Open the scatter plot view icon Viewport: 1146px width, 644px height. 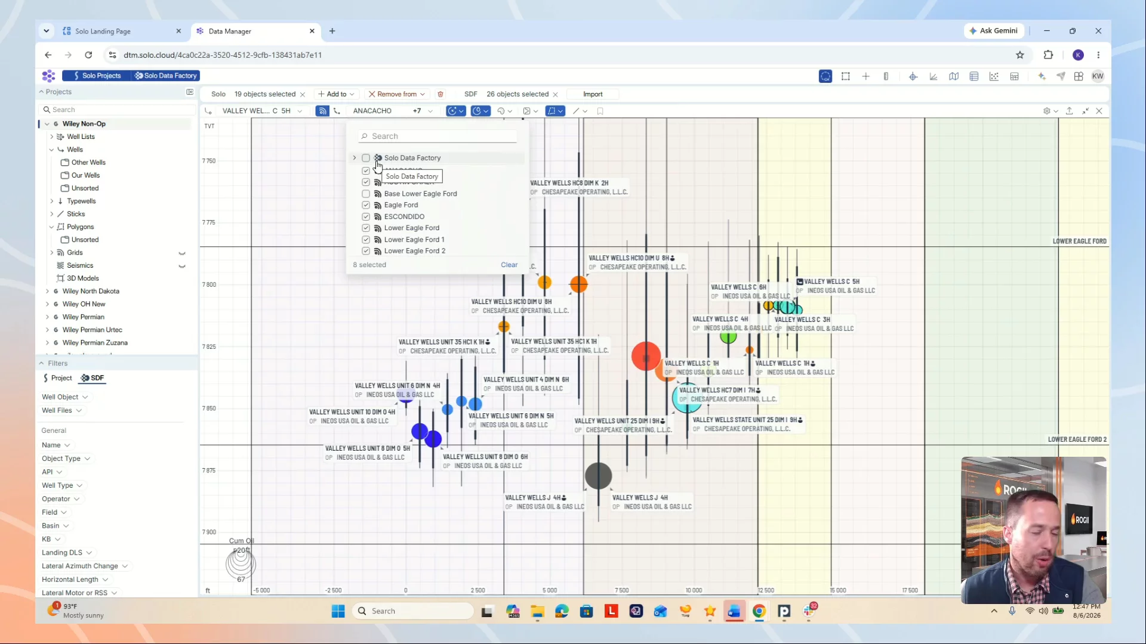tap(994, 76)
